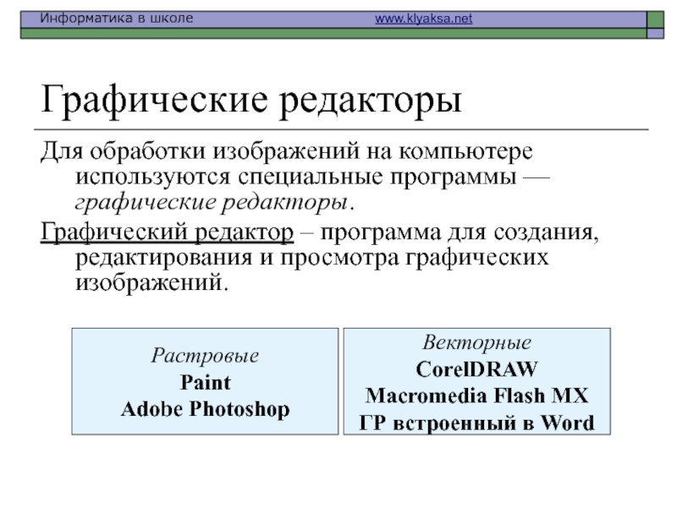Click the line "редактирования и просмотра графических"
This screenshot has height=507, width=677.
[311, 258]
